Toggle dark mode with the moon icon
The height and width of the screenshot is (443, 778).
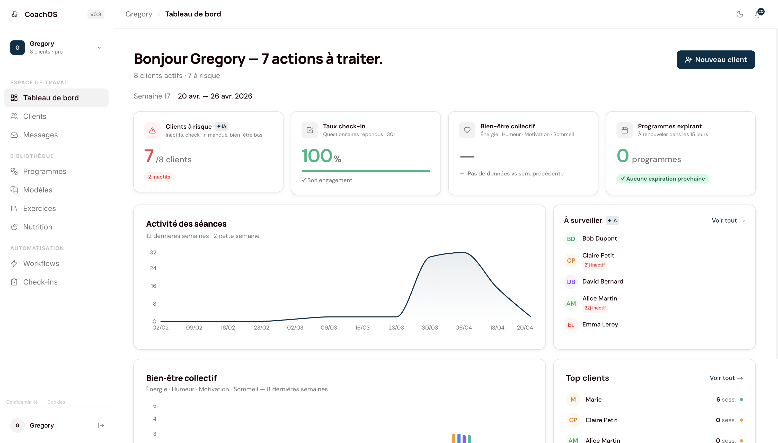tap(740, 14)
